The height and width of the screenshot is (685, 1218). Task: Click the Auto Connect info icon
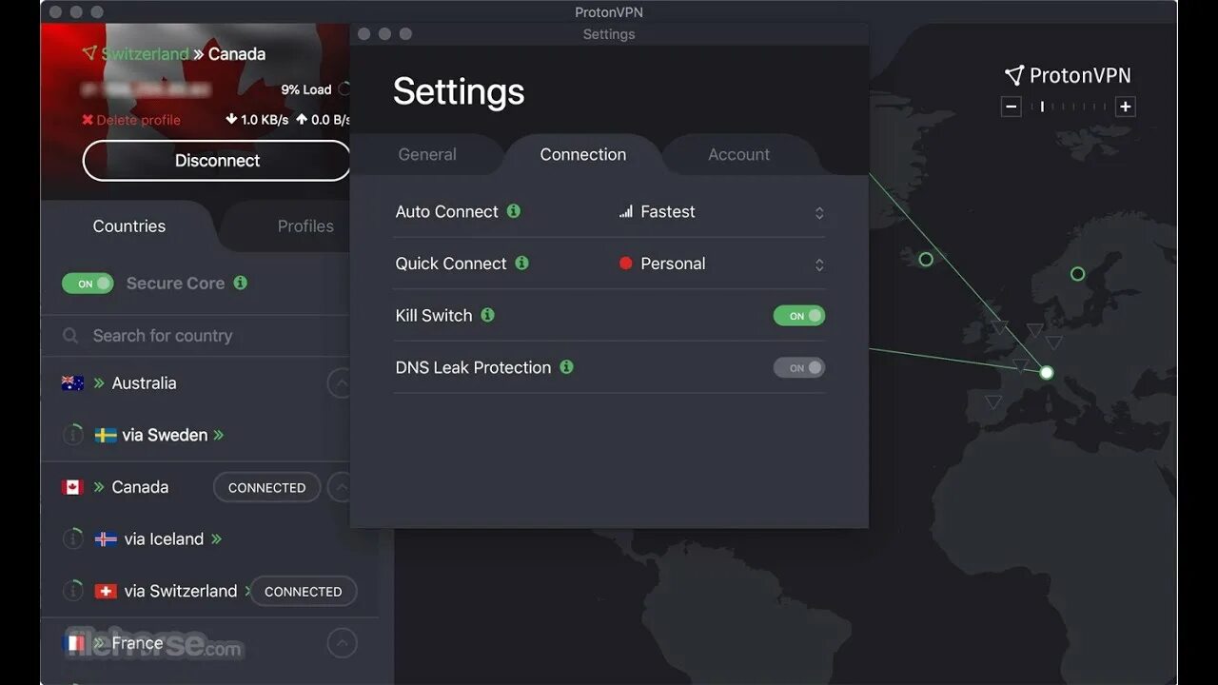(x=514, y=211)
